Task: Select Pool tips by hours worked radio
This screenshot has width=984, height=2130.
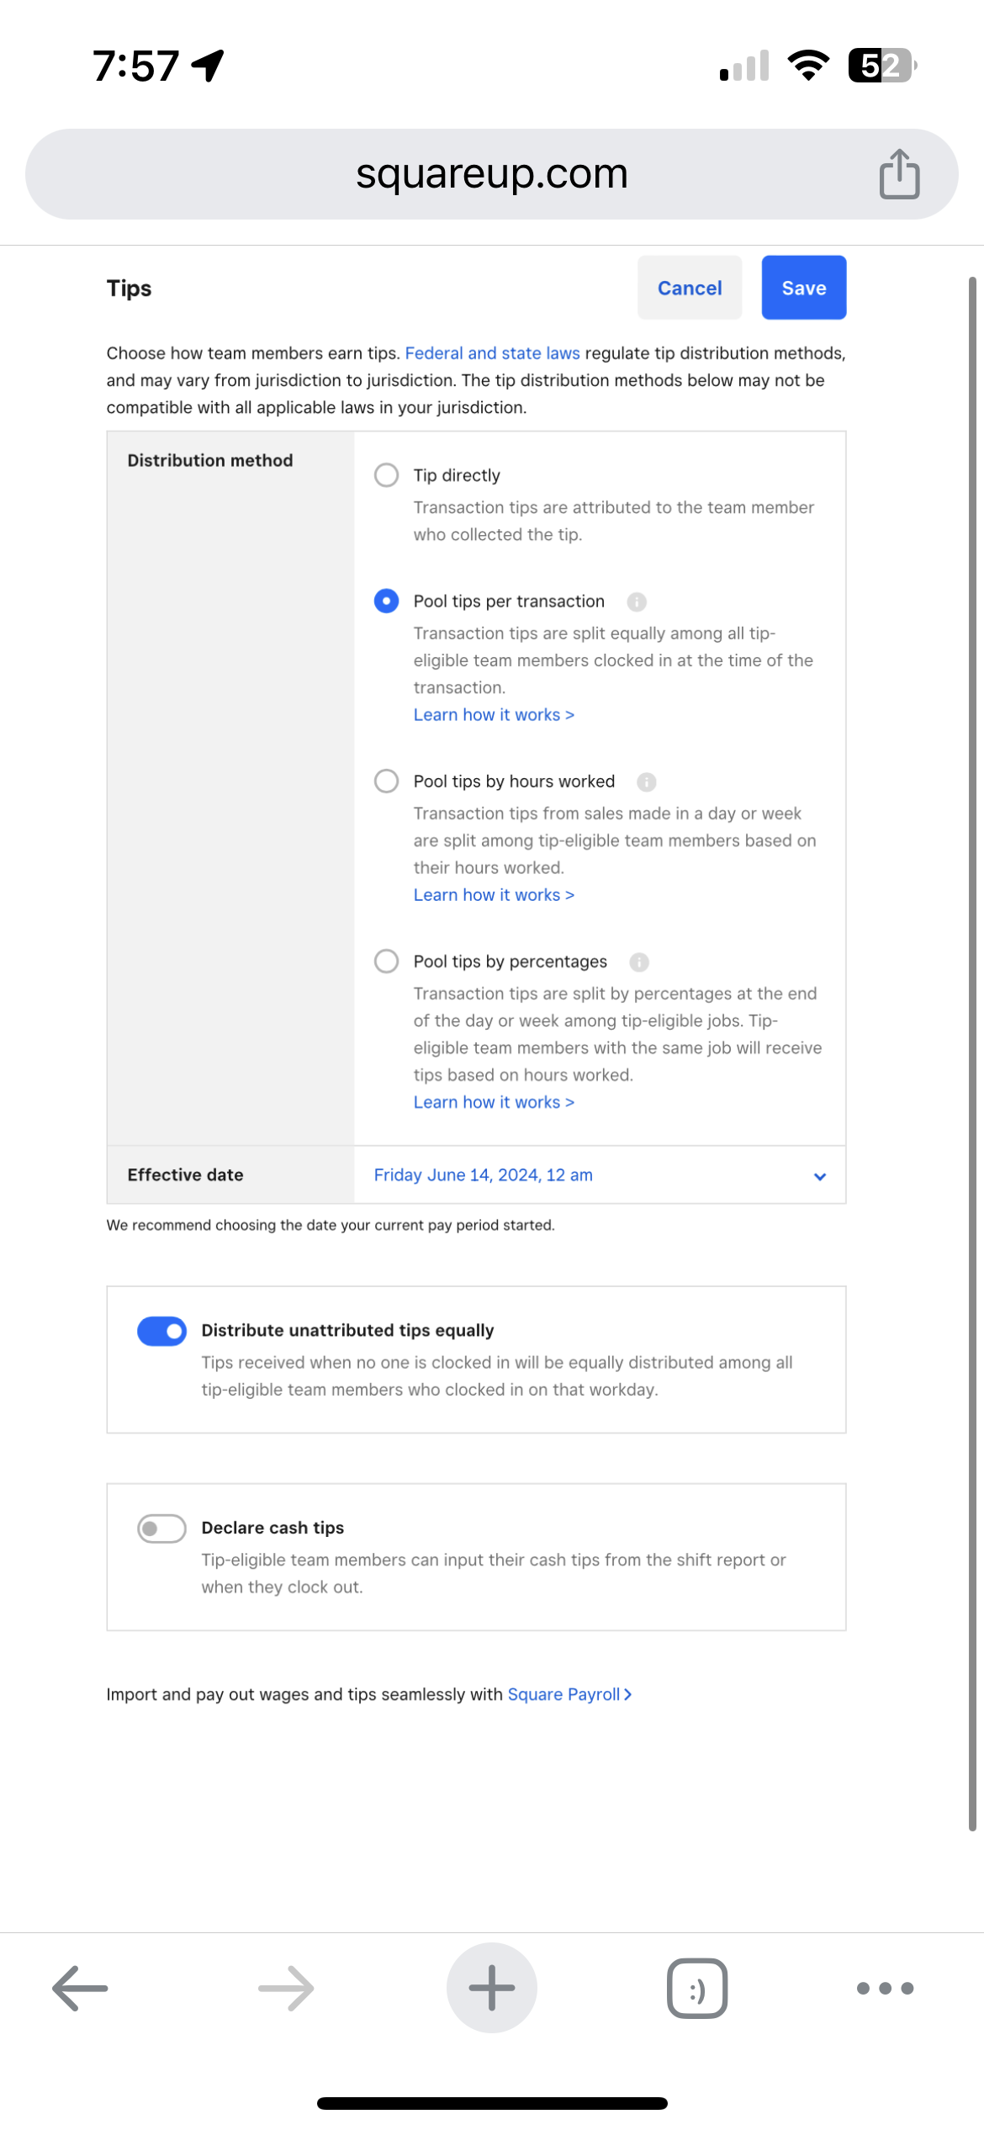Action: click(386, 781)
